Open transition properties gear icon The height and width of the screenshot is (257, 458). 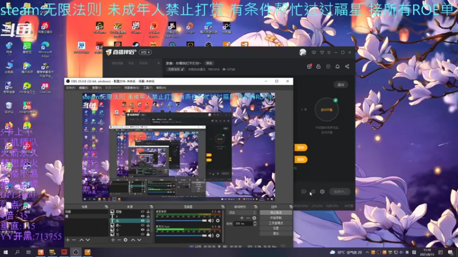[254, 218]
